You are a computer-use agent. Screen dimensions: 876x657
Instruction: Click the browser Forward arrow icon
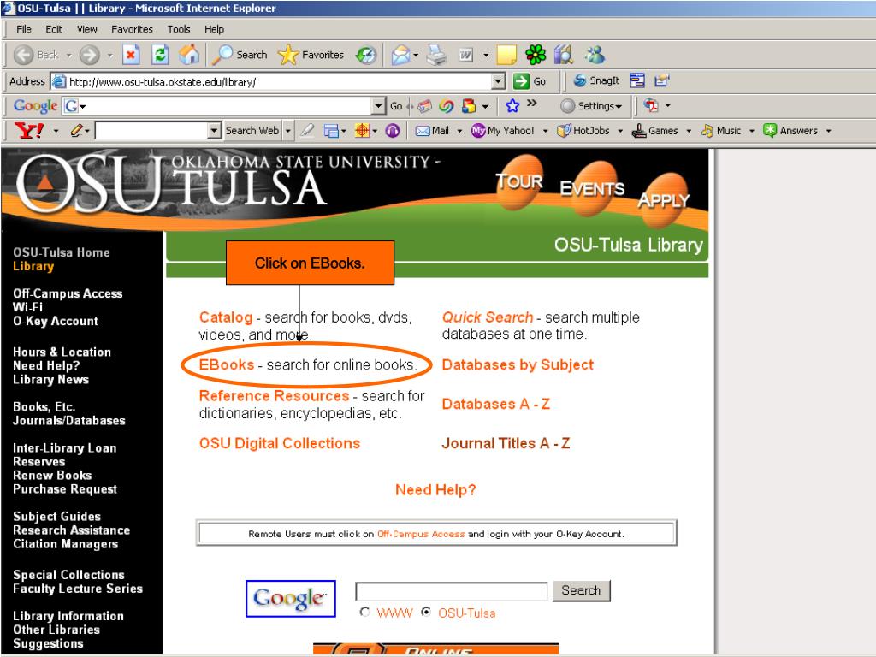click(89, 55)
